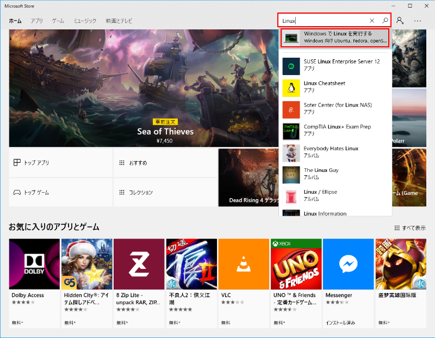Viewport: 435px width, 338px height.
Task: Select The Linux Guy suggestion text
Action: (321, 170)
